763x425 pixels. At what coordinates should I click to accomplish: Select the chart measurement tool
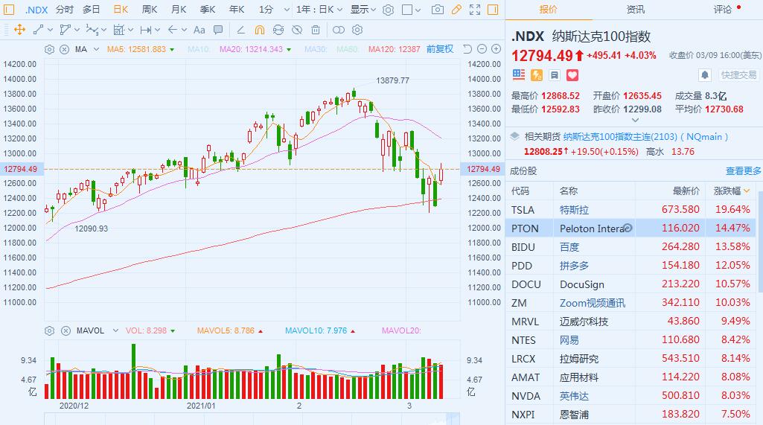pyautogui.click(x=119, y=31)
